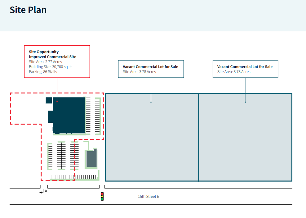Click the upward turn arrow at entrance
This screenshot has width=306, height=218.
point(47,191)
